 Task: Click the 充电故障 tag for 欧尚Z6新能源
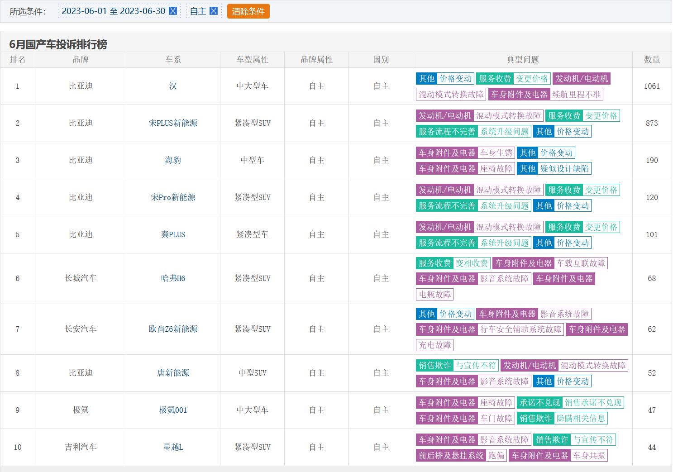pos(435,345)
